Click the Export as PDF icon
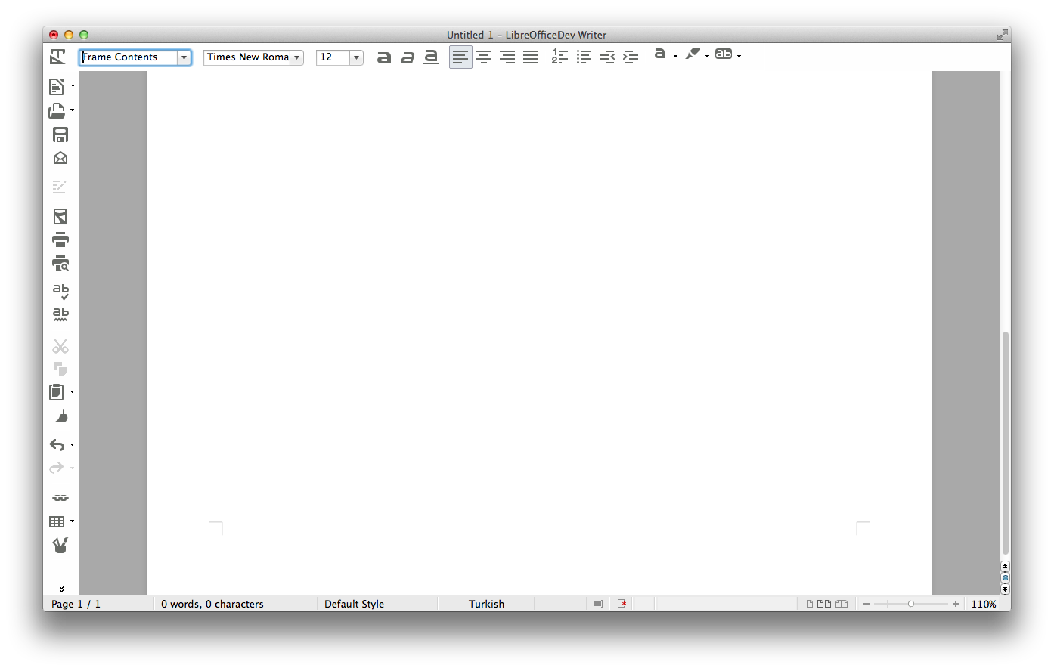 (60, 217)
